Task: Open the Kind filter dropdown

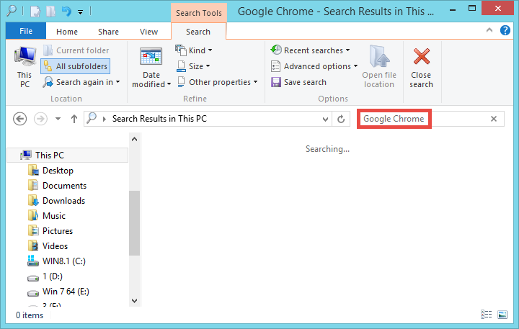Action: (194, 50)
